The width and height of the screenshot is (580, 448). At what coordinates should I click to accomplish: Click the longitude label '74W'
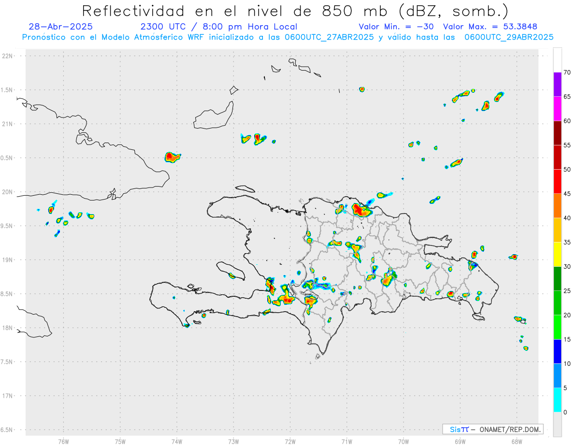pos(176,442)
